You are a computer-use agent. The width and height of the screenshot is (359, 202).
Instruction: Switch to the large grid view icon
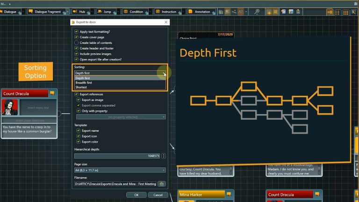point(346,12)
